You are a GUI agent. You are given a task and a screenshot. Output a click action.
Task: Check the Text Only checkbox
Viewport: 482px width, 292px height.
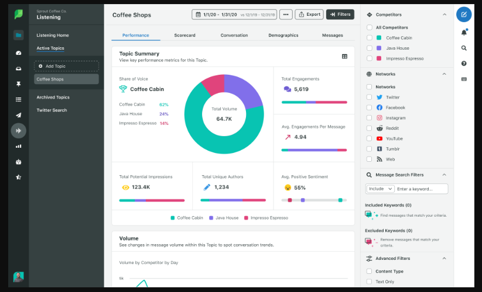click(x=369, y=281)
